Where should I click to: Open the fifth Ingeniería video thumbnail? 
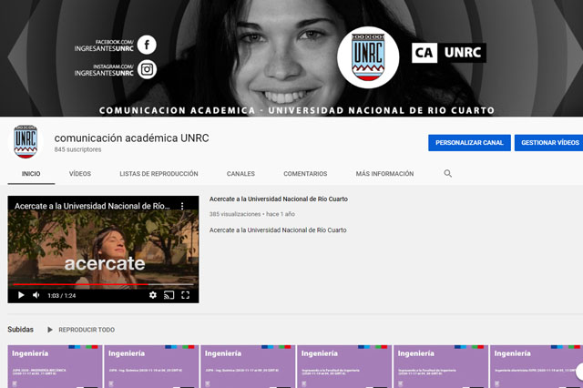(x=441, y=366)
